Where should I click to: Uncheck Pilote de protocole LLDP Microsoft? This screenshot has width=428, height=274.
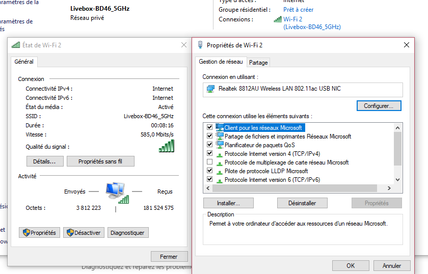click(x=209, y=171)
